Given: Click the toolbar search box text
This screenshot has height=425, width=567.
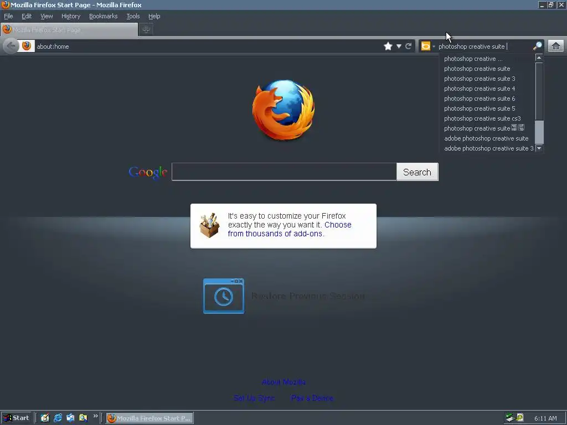Looking at the screenshot, I should coord(484,46).
